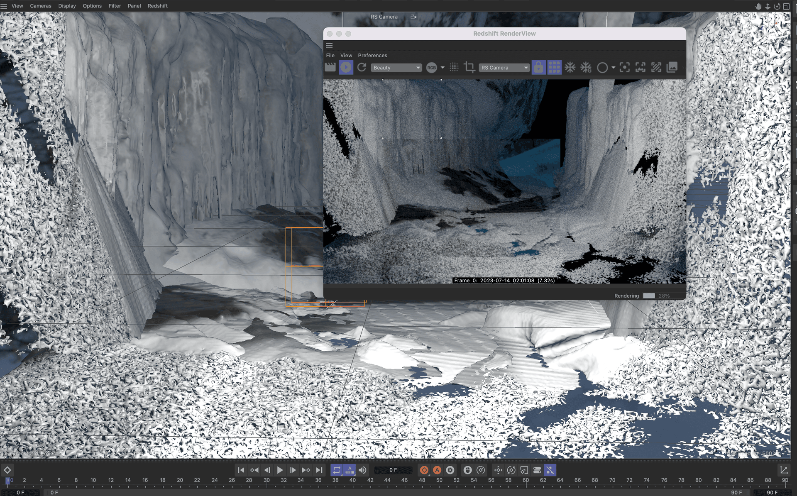This screenshot has height=496, width=797.
Task: Select the crop region tool
Action: [469, 67]
